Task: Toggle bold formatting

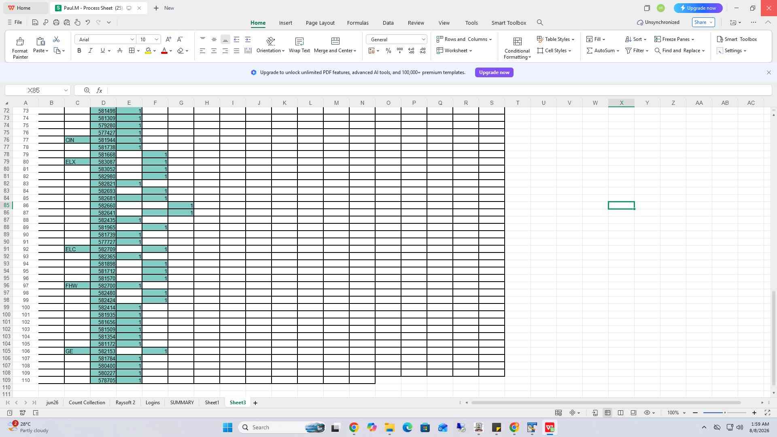Action: 79,51
